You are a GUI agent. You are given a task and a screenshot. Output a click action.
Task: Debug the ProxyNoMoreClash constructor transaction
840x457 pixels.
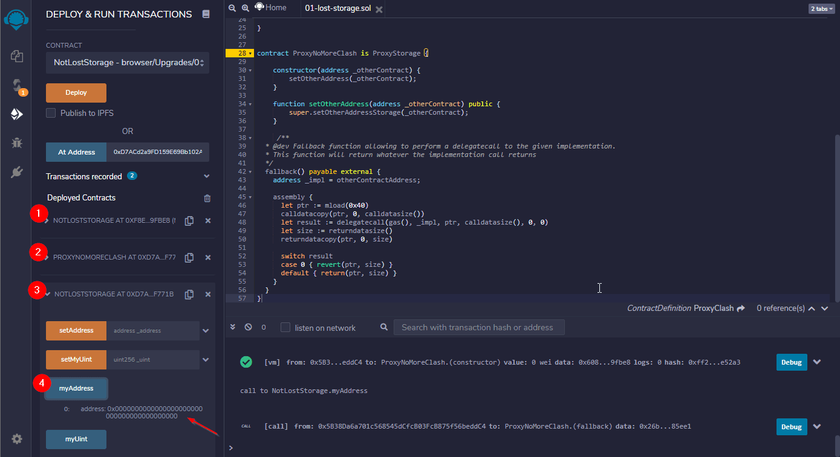click(x=792, y=362)
